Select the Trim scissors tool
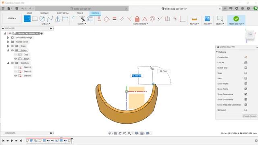 click(x=82, y=19)
